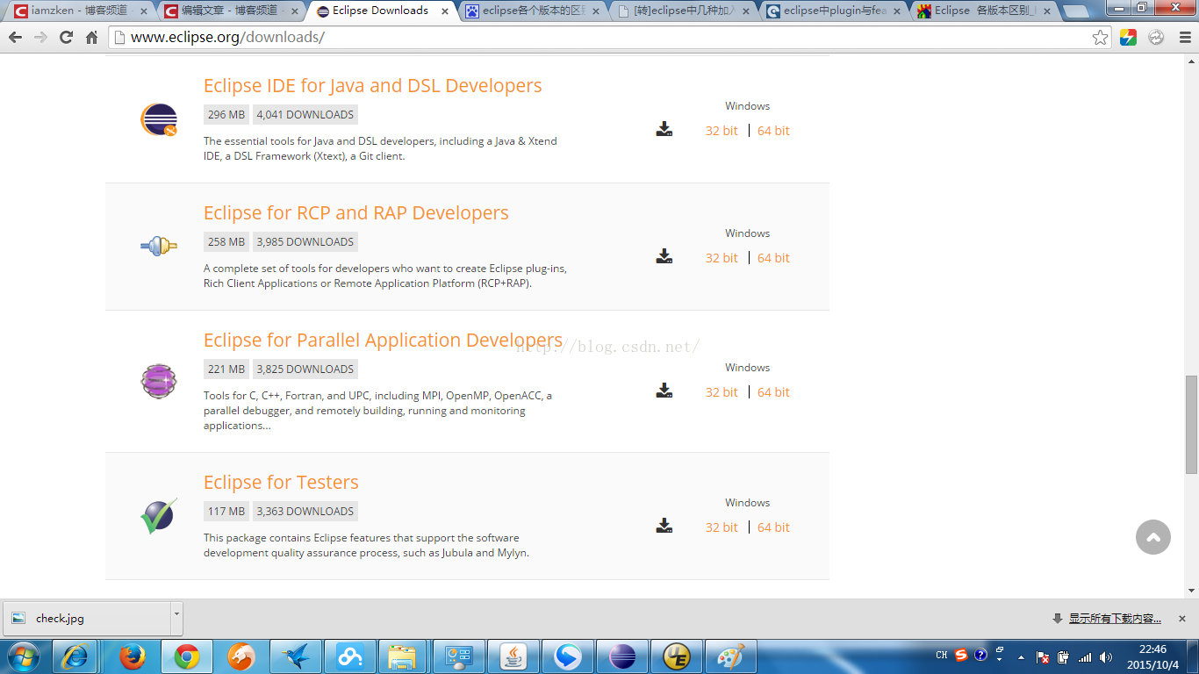The image size is (1199, 674).
Task: Click the 117 MB size badge
Action: pyautogui.click(x=226, y=512)
